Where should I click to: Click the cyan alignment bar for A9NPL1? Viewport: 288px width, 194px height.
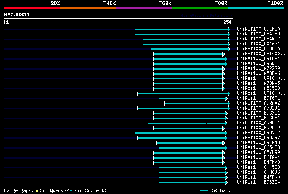pyautogui.click(x=188, y=123)
